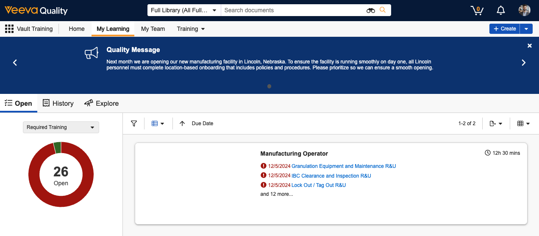Open IBC Clearance and Inspection R&U
This screenshot has height=236, width=539.
331,176
